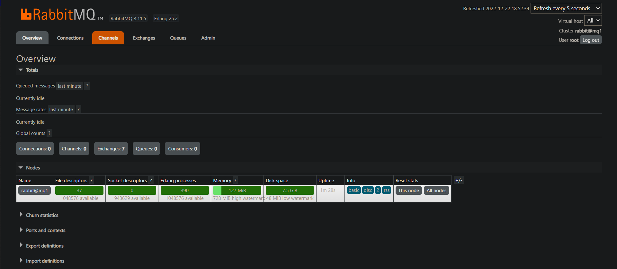This screenshot has height=269, width=617.
Task: Switch to the Overview tab
Action: tap(32, 38)
